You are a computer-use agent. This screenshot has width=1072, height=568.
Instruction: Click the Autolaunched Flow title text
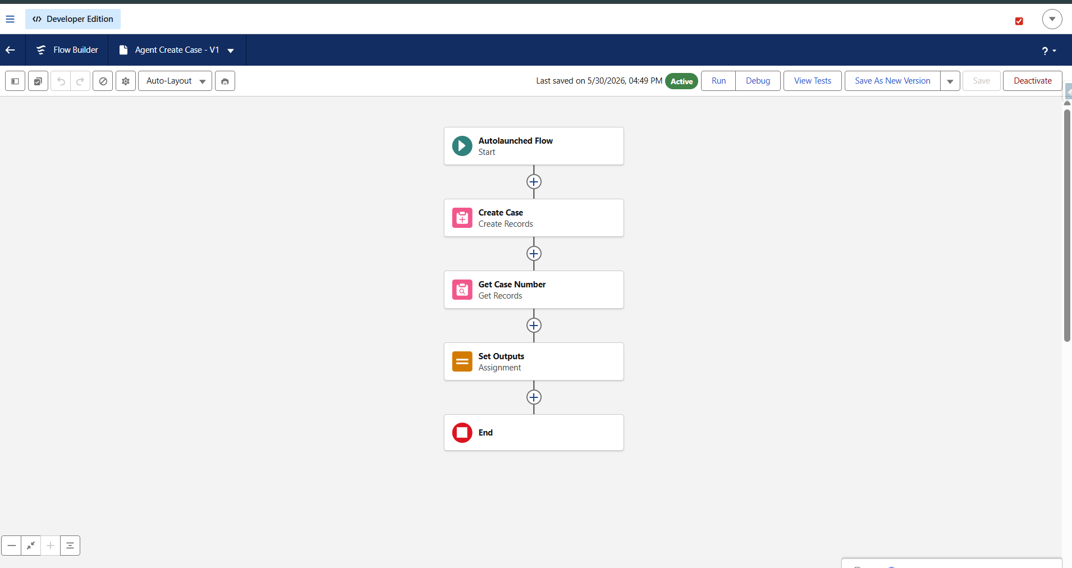click(515, 141)
